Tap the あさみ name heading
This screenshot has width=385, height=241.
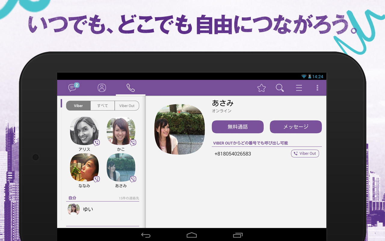223,103
